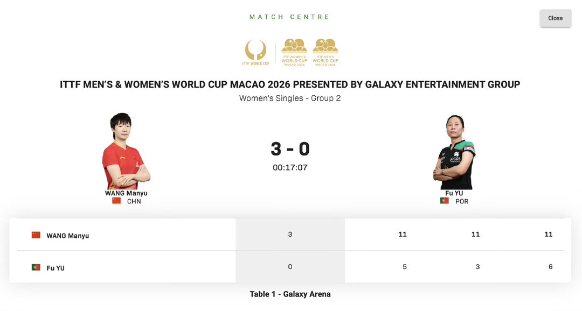Select the ITTF Women's World Cup Macao badge

(294, 51)
